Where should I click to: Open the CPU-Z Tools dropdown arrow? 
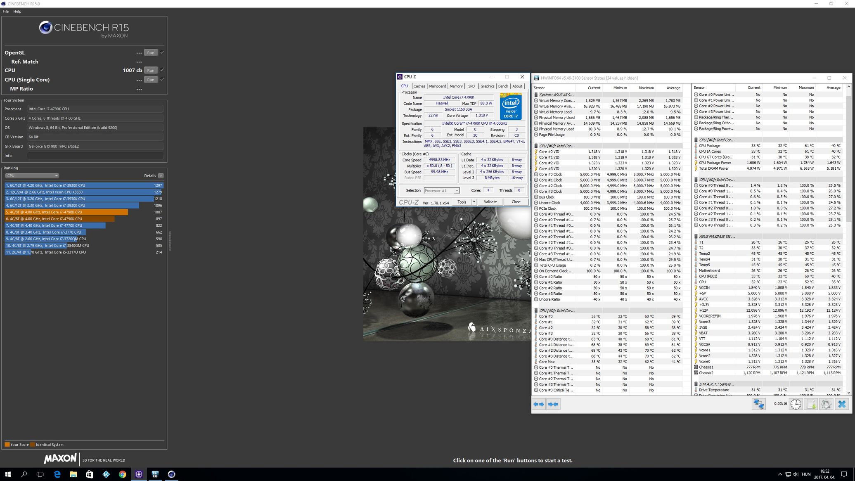pyautogui.click(x=474, y=202)
